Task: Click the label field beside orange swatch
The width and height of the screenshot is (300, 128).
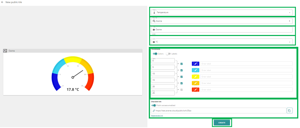Action: pyautogui.click(x=246, y=83)
